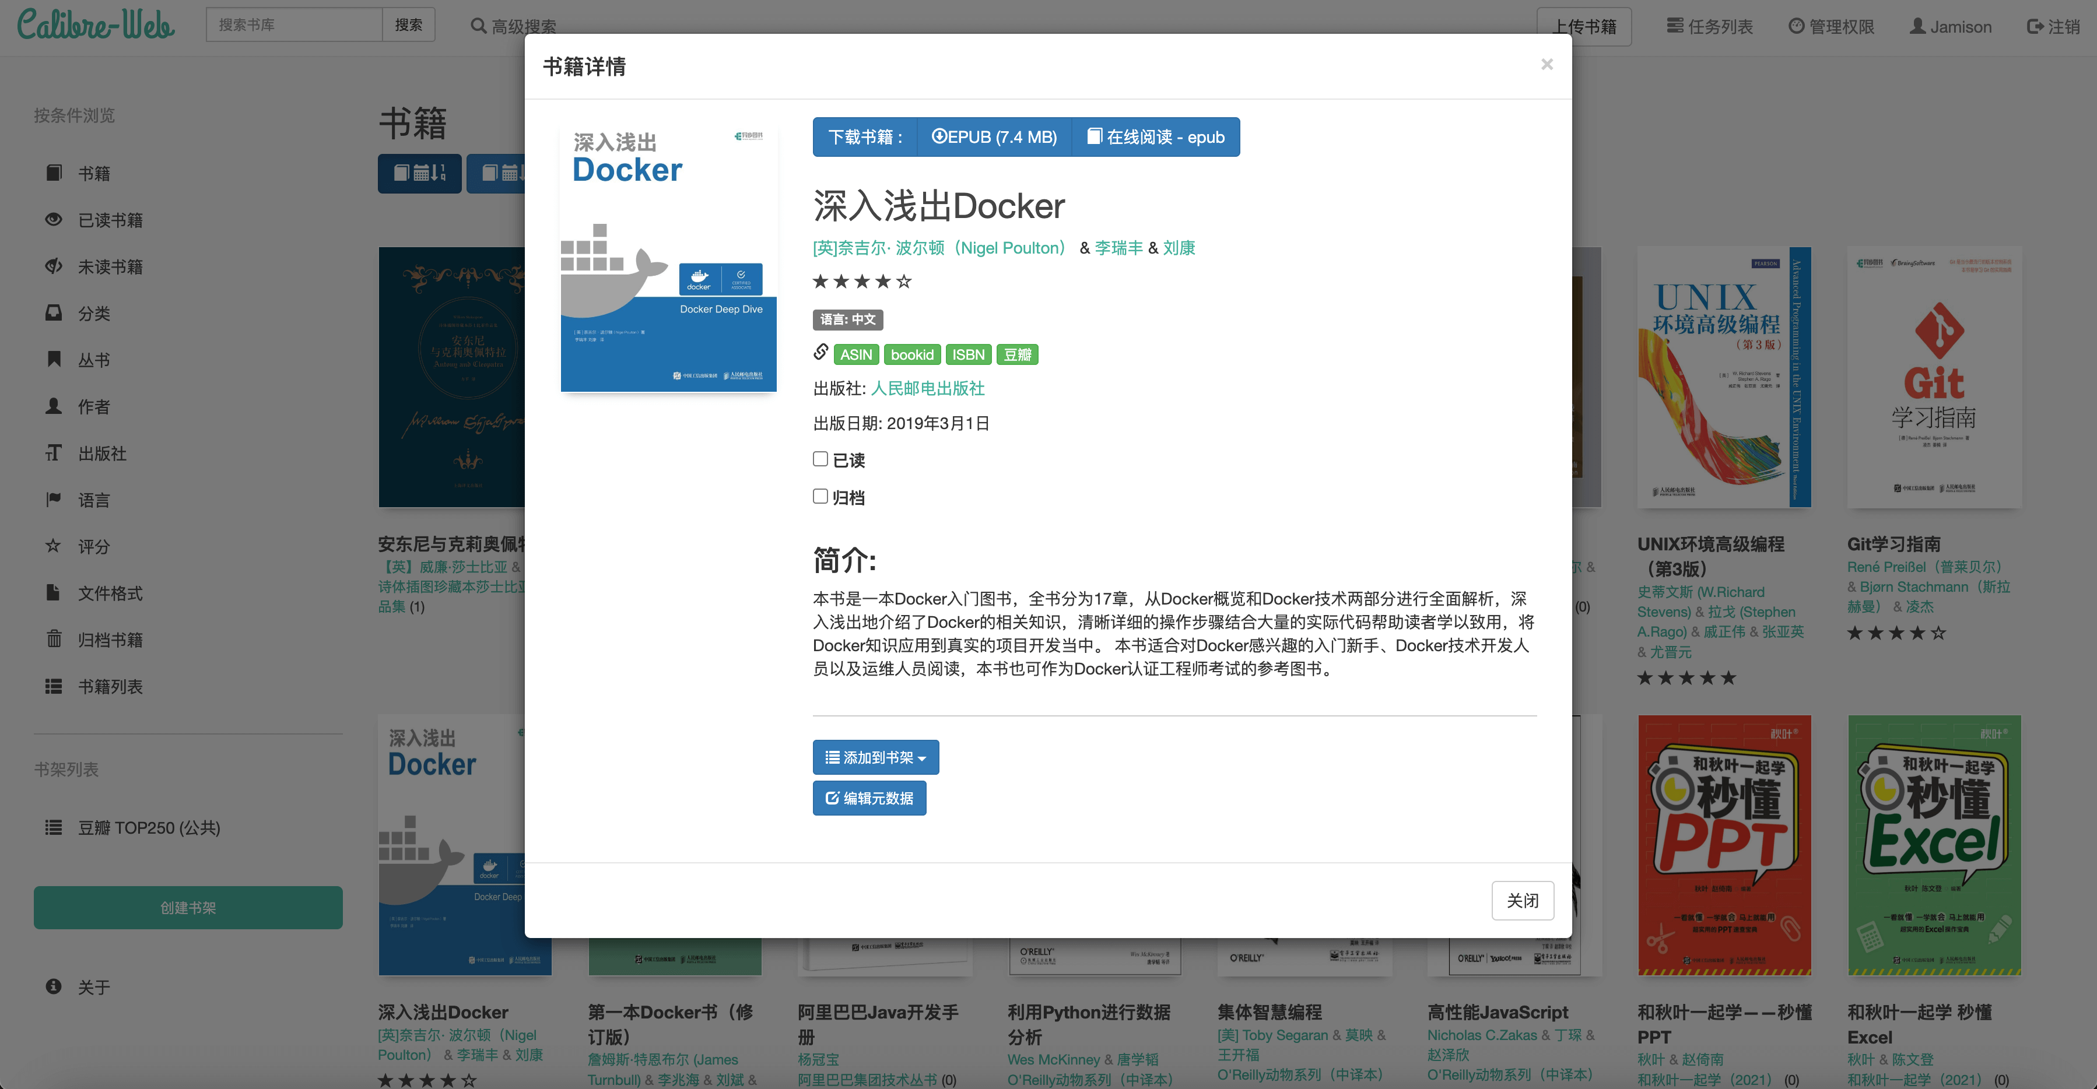The width and height of the screenshot is (2097, 1089).
Task: Open title 利用Python进行数据分析
Action: [1088, 1024]
